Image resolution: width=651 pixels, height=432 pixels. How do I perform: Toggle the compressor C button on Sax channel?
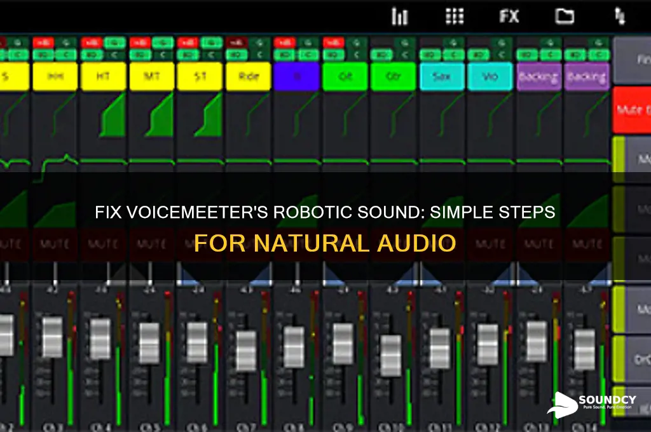click(453, 55)
